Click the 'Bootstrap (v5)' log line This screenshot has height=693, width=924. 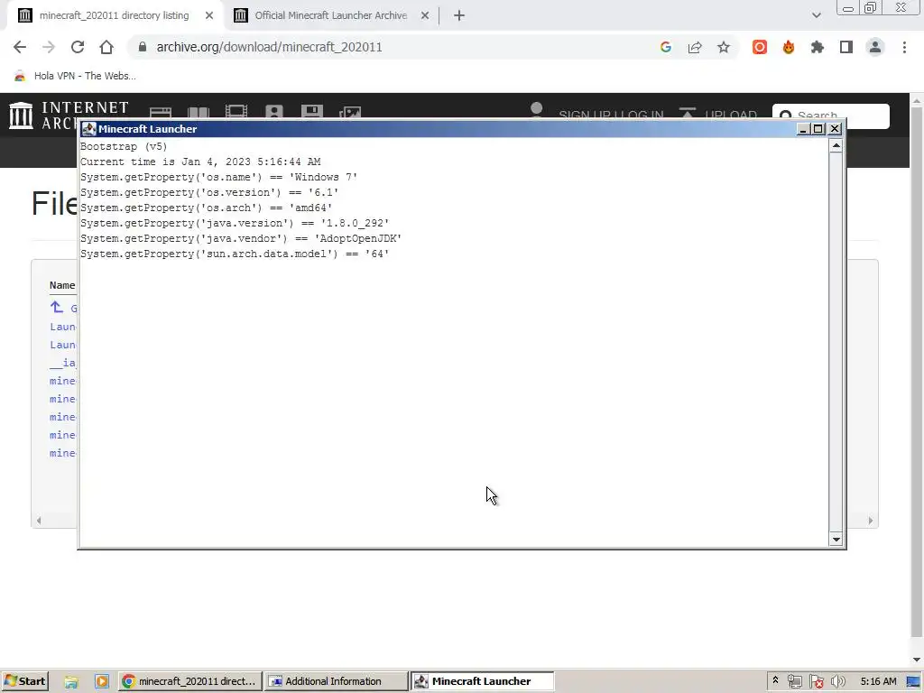(124, 147)
